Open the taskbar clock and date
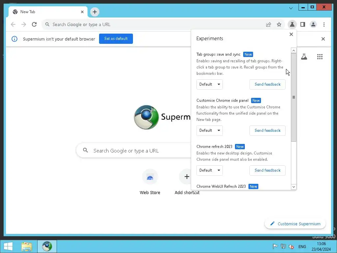Viewport: 337px width, 253px height. point(321,246)
